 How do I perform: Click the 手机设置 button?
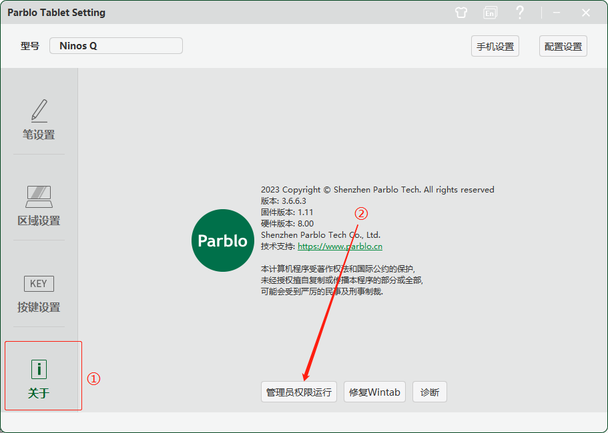(495, 46)
